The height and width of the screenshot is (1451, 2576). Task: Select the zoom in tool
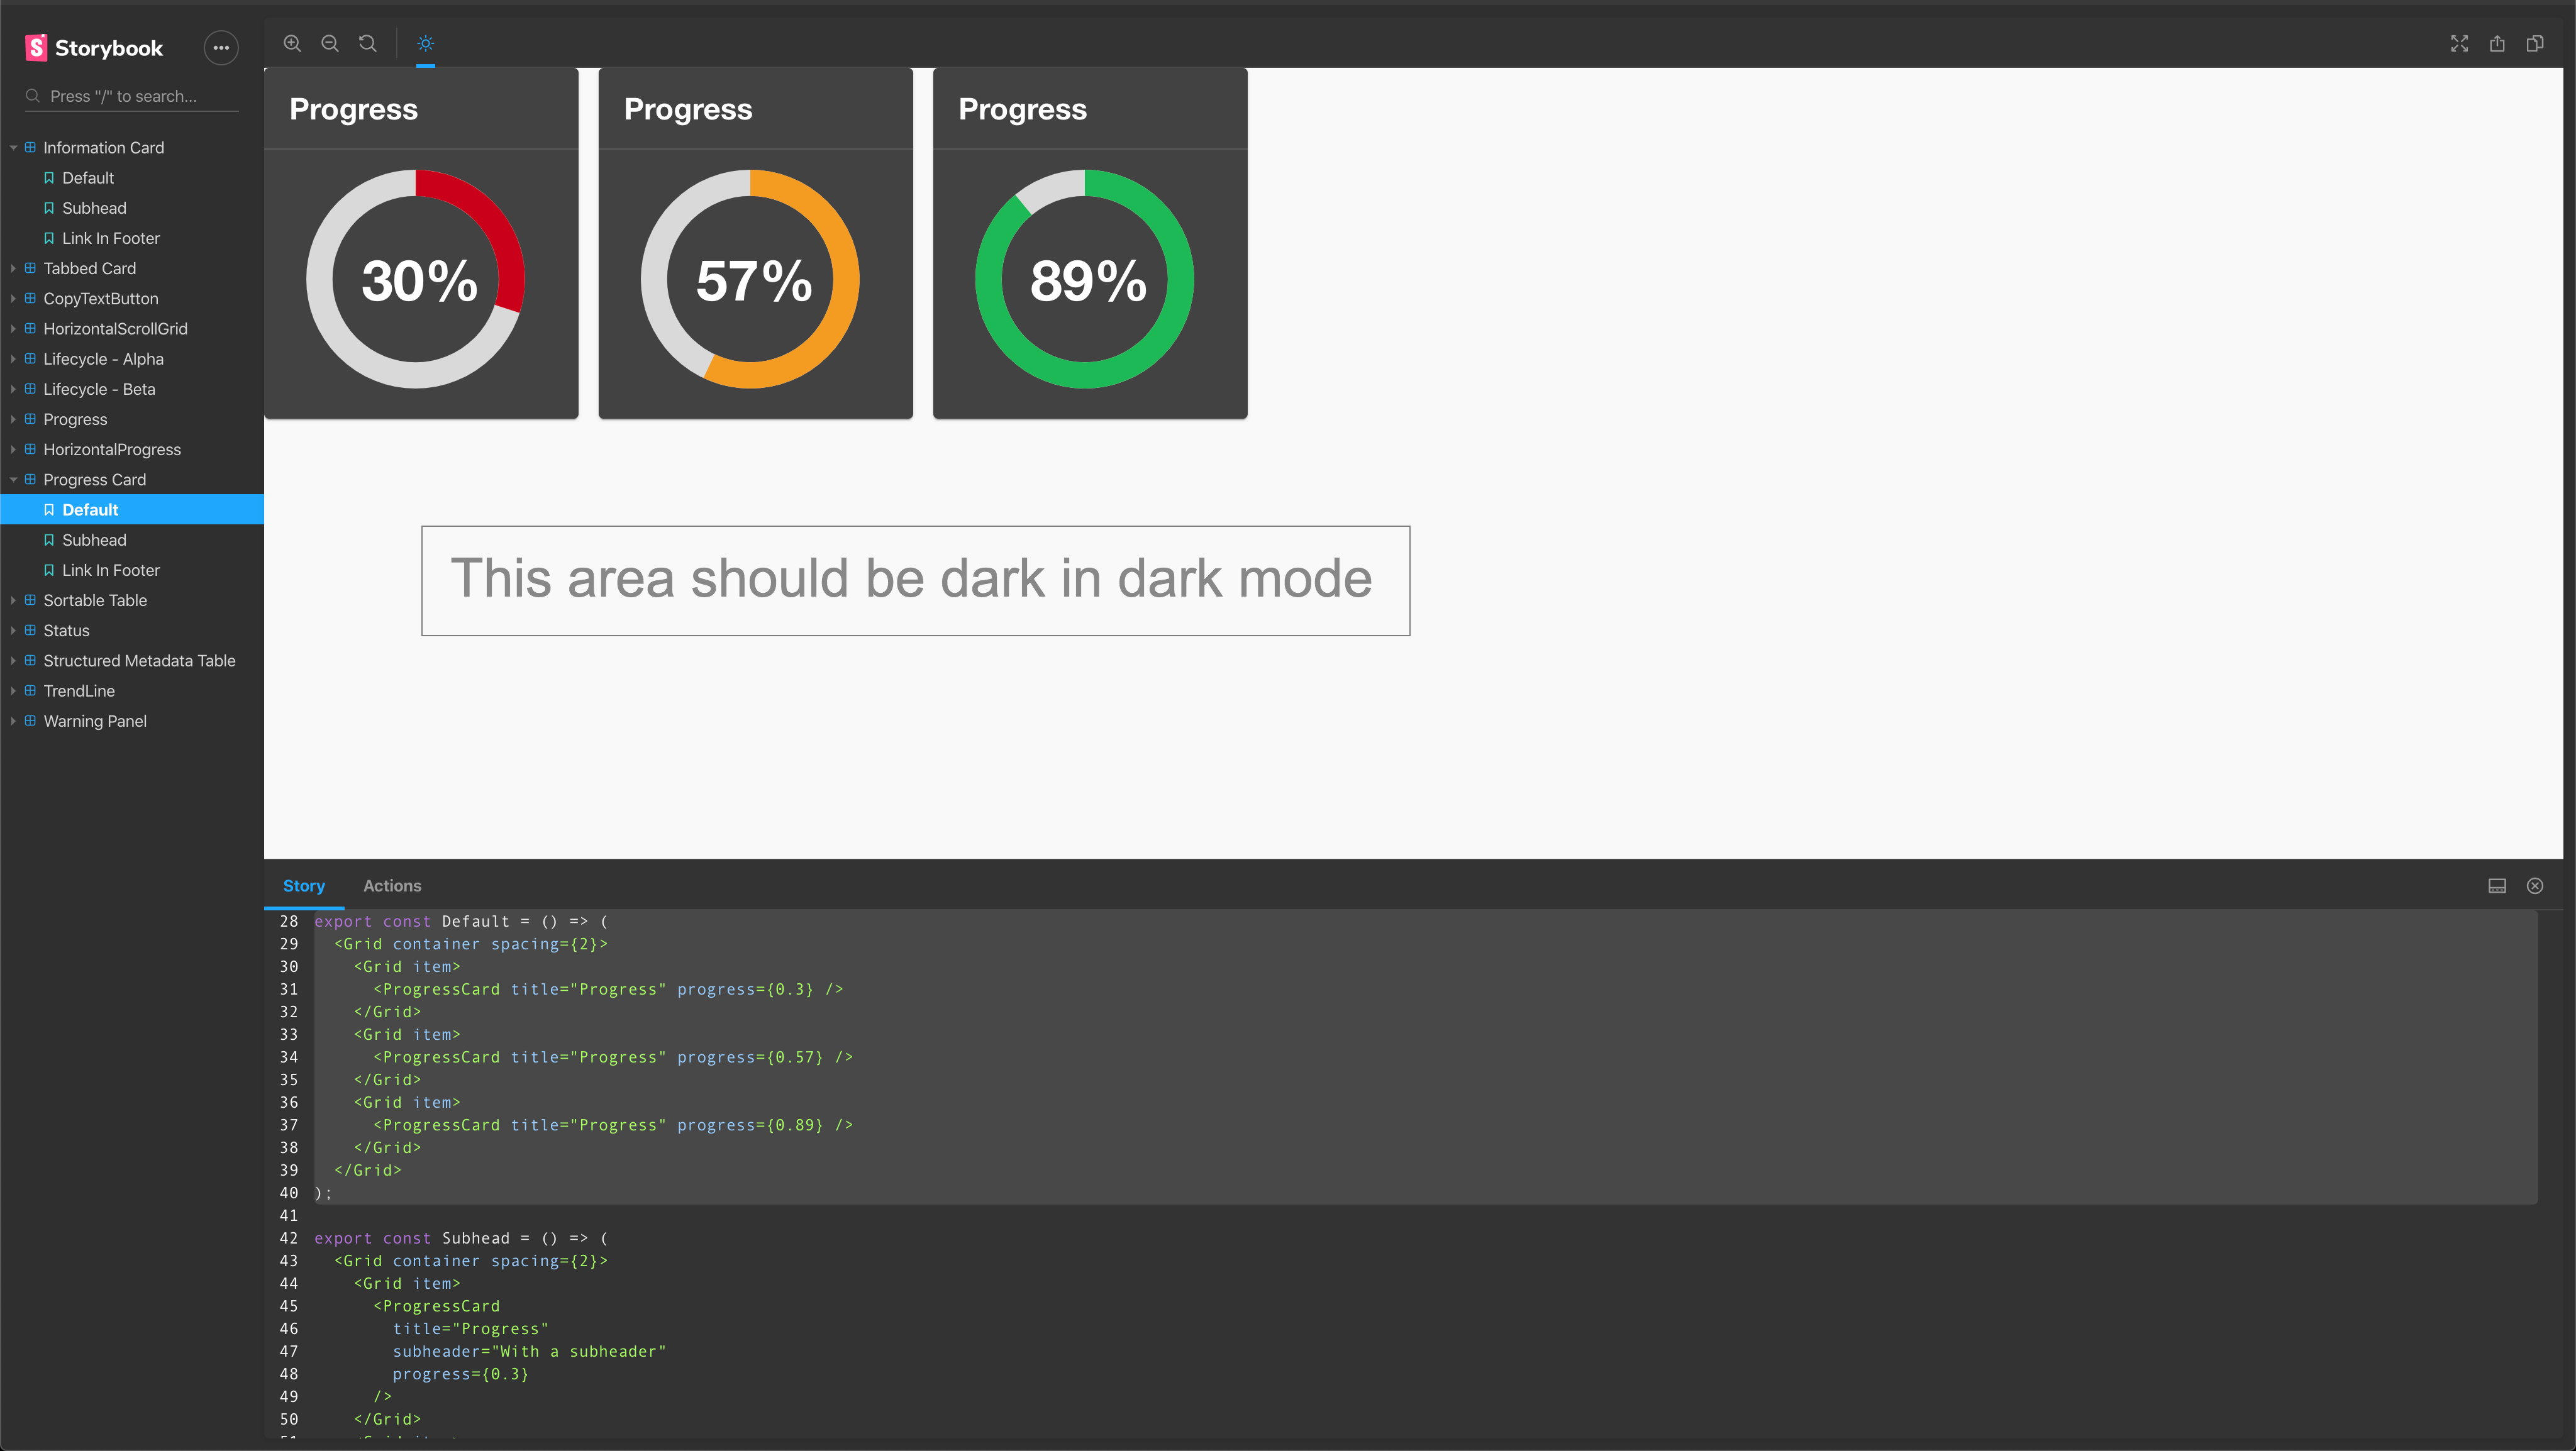[x=292, y=44]
